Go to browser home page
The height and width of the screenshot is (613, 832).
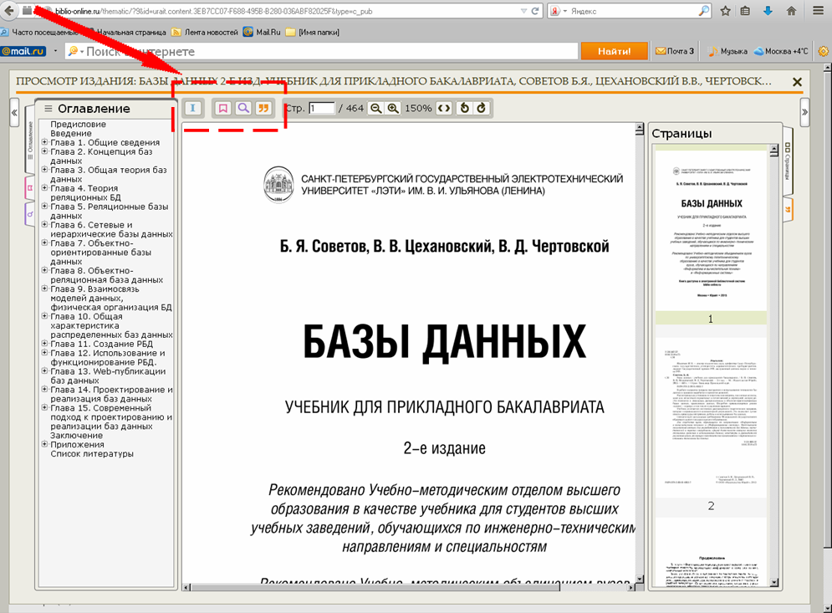(791, 11)
